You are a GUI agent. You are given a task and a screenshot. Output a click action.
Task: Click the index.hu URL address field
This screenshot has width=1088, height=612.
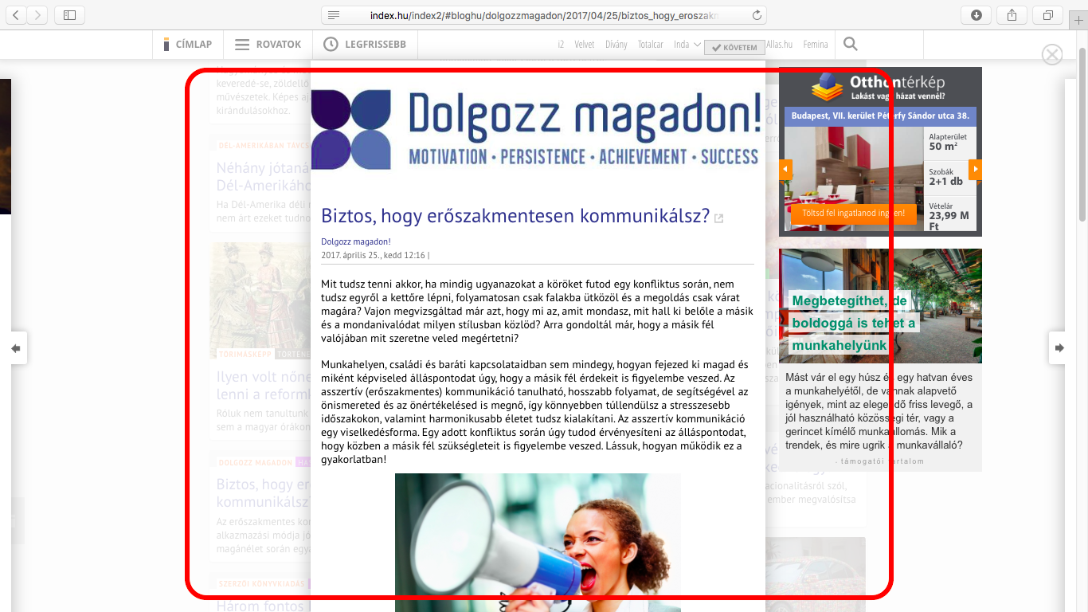click(x=546, y=15)
